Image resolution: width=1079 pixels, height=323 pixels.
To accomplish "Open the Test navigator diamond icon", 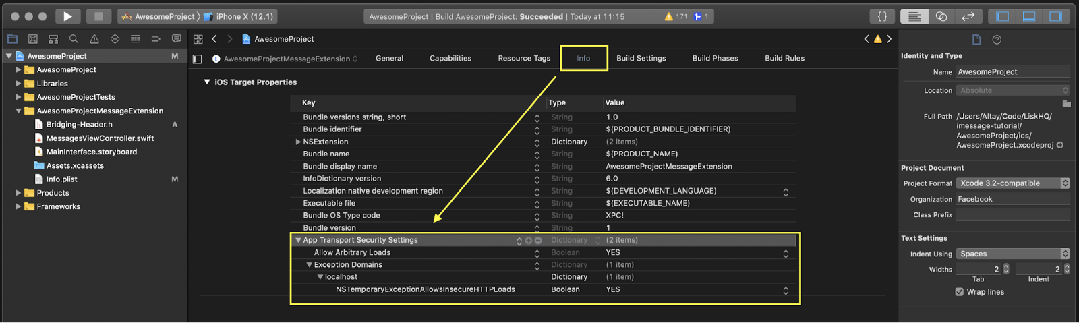I will [115, 39].
